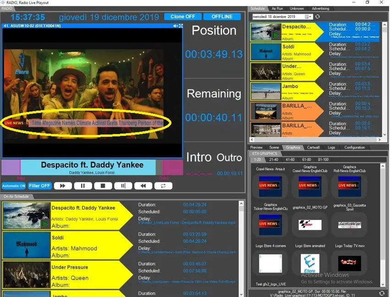Toggle the Automatic ON button
This screenshot has height=297, width=390.
[13, 186]
